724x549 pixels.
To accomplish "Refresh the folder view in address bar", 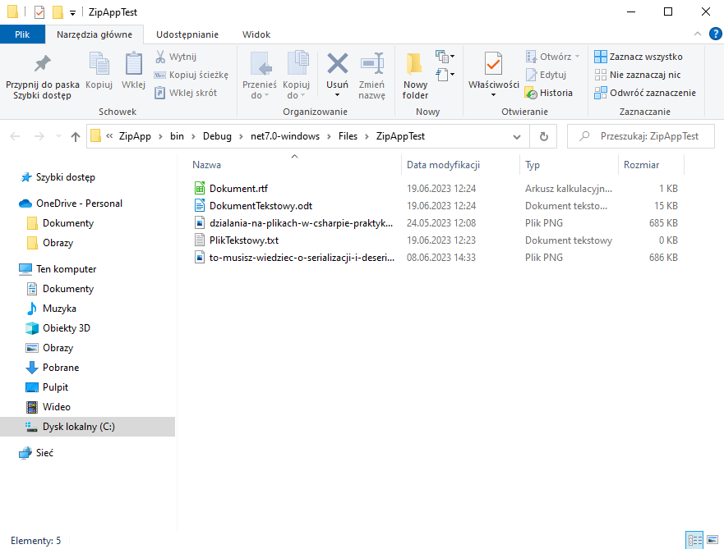I will (x=543, y=136).
